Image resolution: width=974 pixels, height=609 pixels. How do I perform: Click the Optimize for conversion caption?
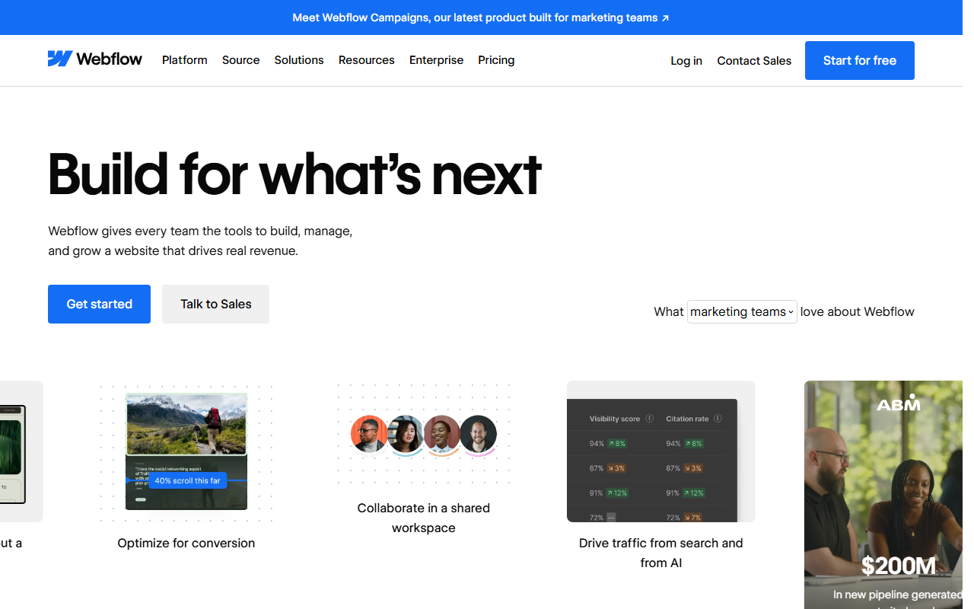click(x=186, y=543)
